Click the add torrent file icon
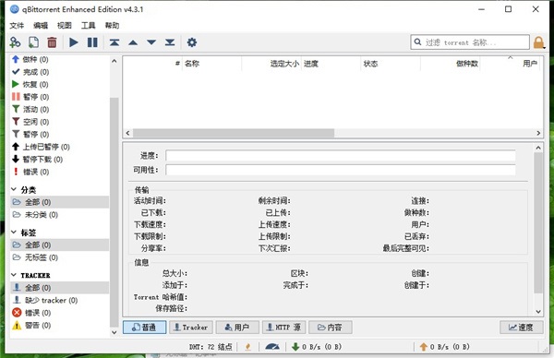 pyautogui.click(x=33, y=42)
